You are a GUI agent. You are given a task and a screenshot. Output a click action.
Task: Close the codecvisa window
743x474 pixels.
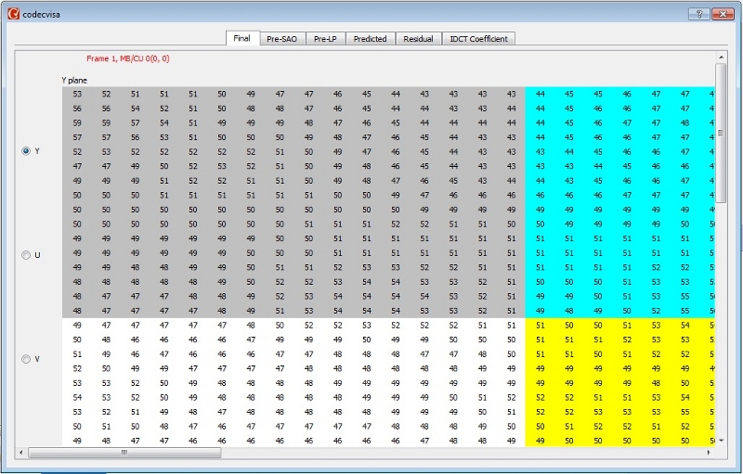pos(723,14)
